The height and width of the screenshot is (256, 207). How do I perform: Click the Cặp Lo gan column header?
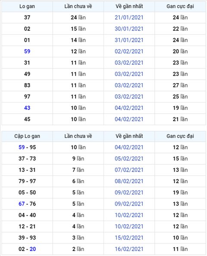pyautogui.click(x=27, y=136)
